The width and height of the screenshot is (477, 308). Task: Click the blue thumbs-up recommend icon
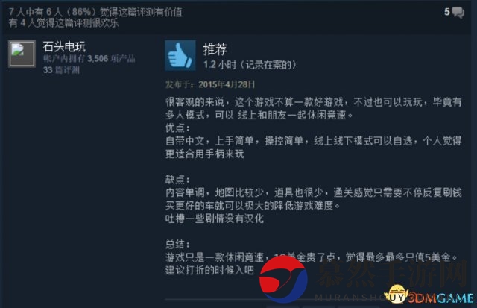pyautogui.click(x=180, y=55)
